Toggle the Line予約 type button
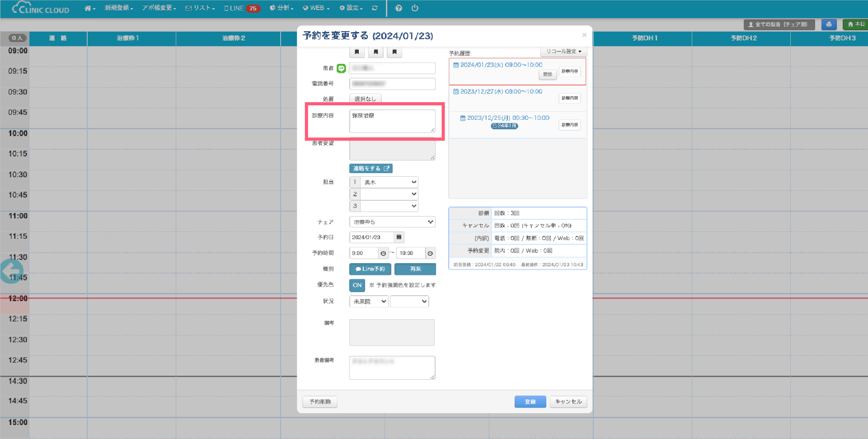This screenshot has height=439, width=868. click(370, 269)
